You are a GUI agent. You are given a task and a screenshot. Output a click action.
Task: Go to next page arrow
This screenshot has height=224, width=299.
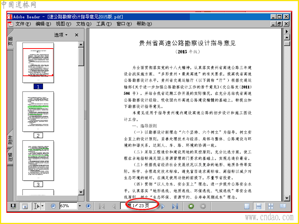163,206
